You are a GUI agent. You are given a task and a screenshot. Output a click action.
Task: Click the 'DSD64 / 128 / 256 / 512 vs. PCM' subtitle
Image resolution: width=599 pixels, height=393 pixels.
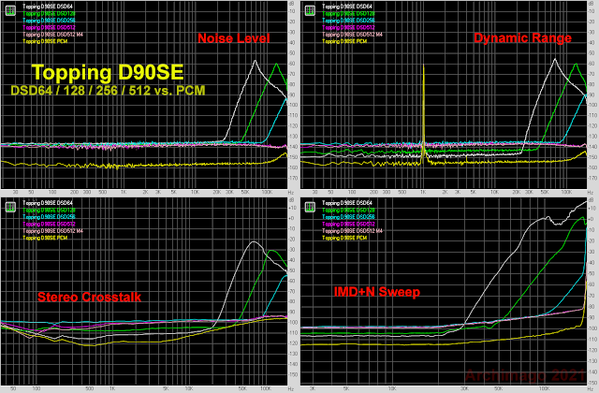[x=109, y=91]
